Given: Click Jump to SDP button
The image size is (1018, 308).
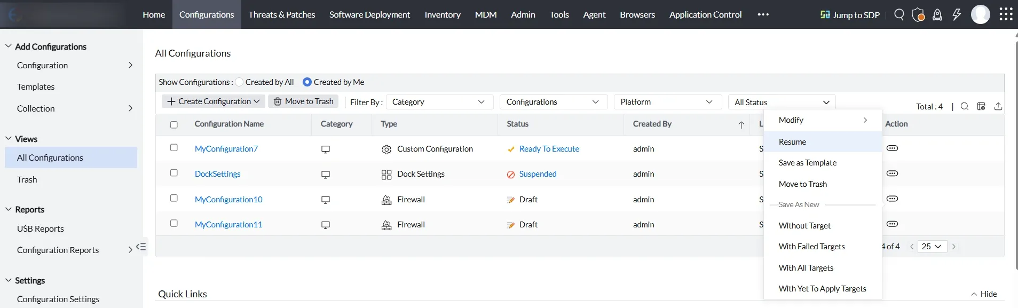Looking at the screenshot, I should coord(850,15).
